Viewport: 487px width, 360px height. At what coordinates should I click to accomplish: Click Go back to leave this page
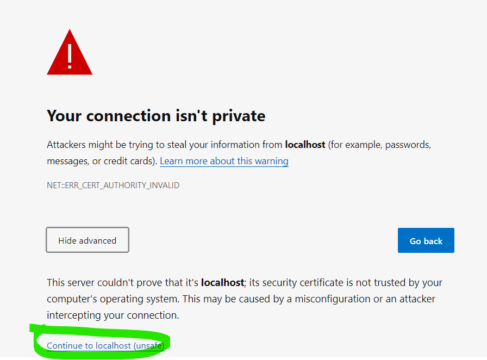click(x=426, y=240)
